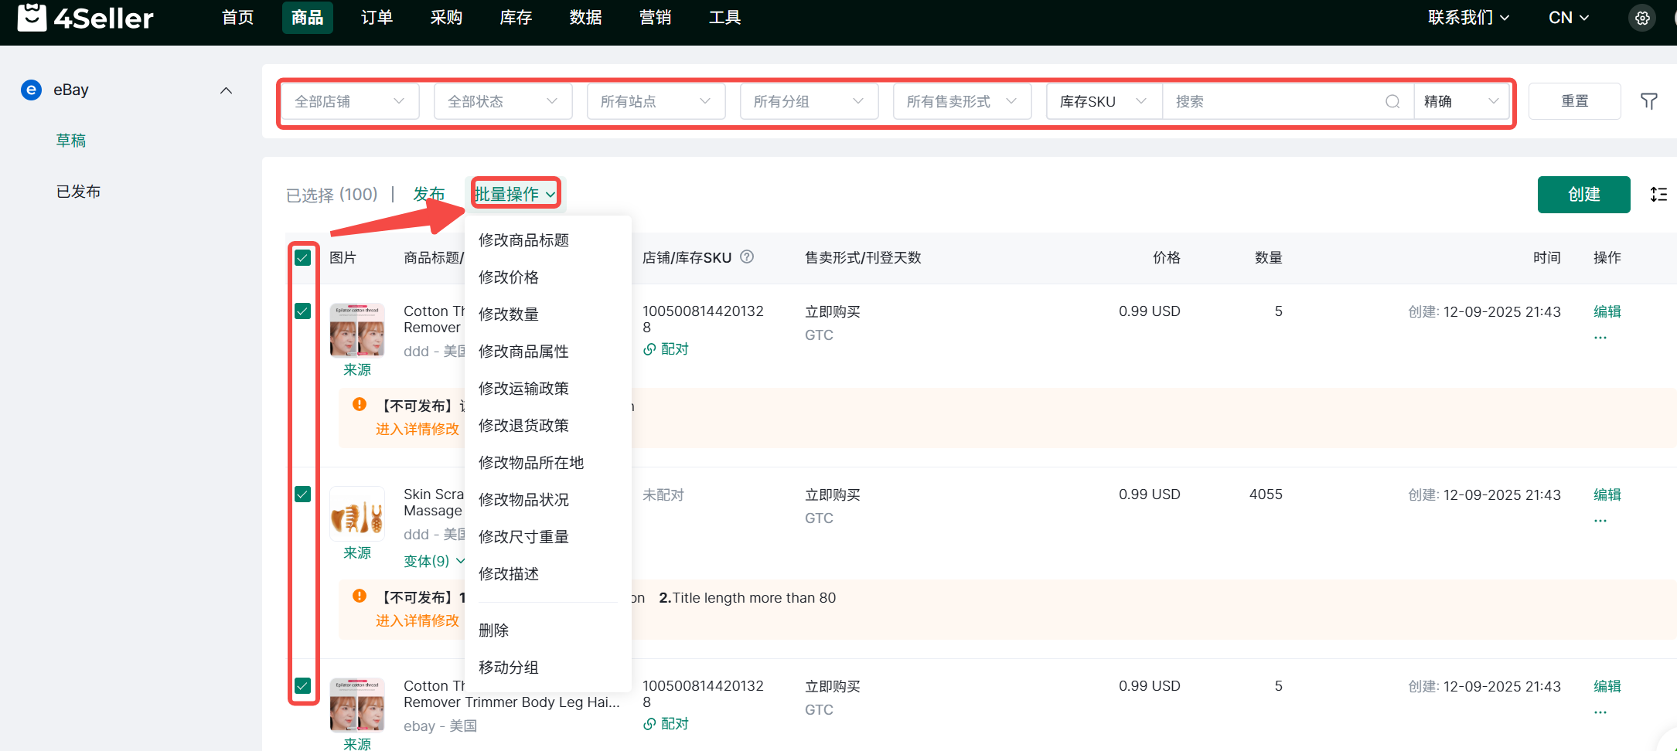1677x751 pixels.
Task: Expand the 变体(9) variants list
Action: point(434,561)
